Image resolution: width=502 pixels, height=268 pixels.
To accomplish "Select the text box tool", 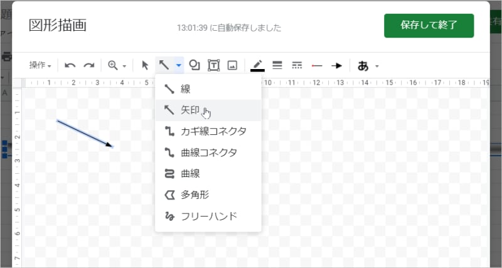I will click(x=213, y=65).
